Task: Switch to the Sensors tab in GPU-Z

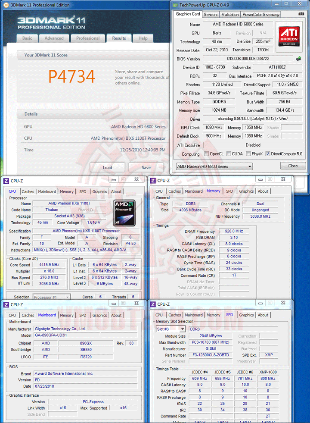Action: tap(211, 15)
